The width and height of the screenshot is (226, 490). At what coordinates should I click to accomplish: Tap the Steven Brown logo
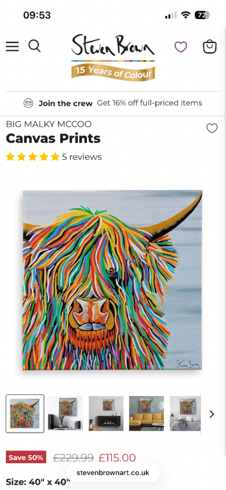[x=113, y=45]
